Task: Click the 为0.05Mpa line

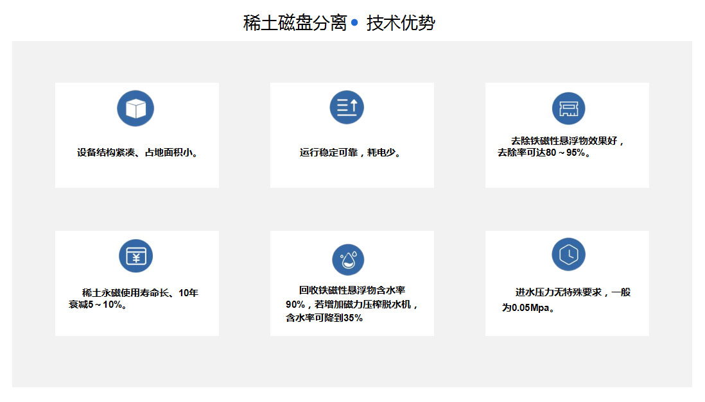Action: pyautogui.click(x=528, y=308)
